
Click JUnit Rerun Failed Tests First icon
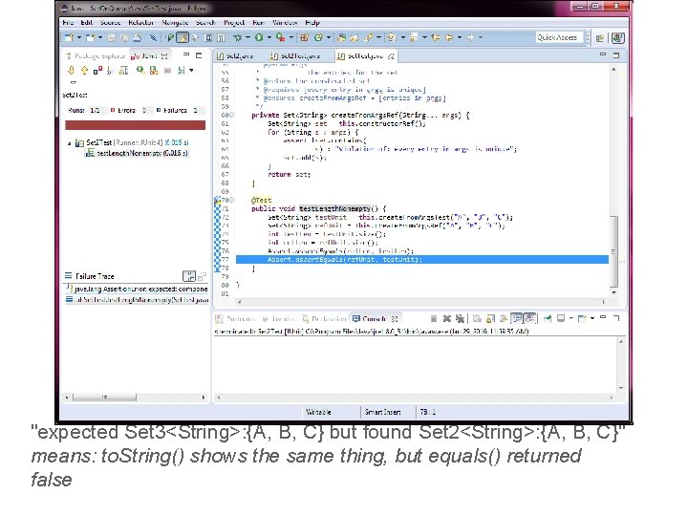[x=154, y=70]
